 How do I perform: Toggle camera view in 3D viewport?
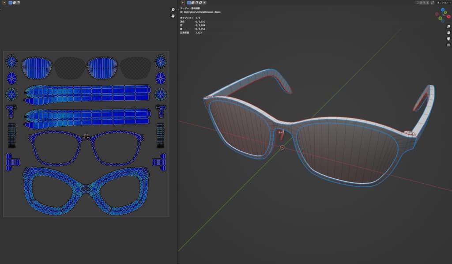coord(448,39)
